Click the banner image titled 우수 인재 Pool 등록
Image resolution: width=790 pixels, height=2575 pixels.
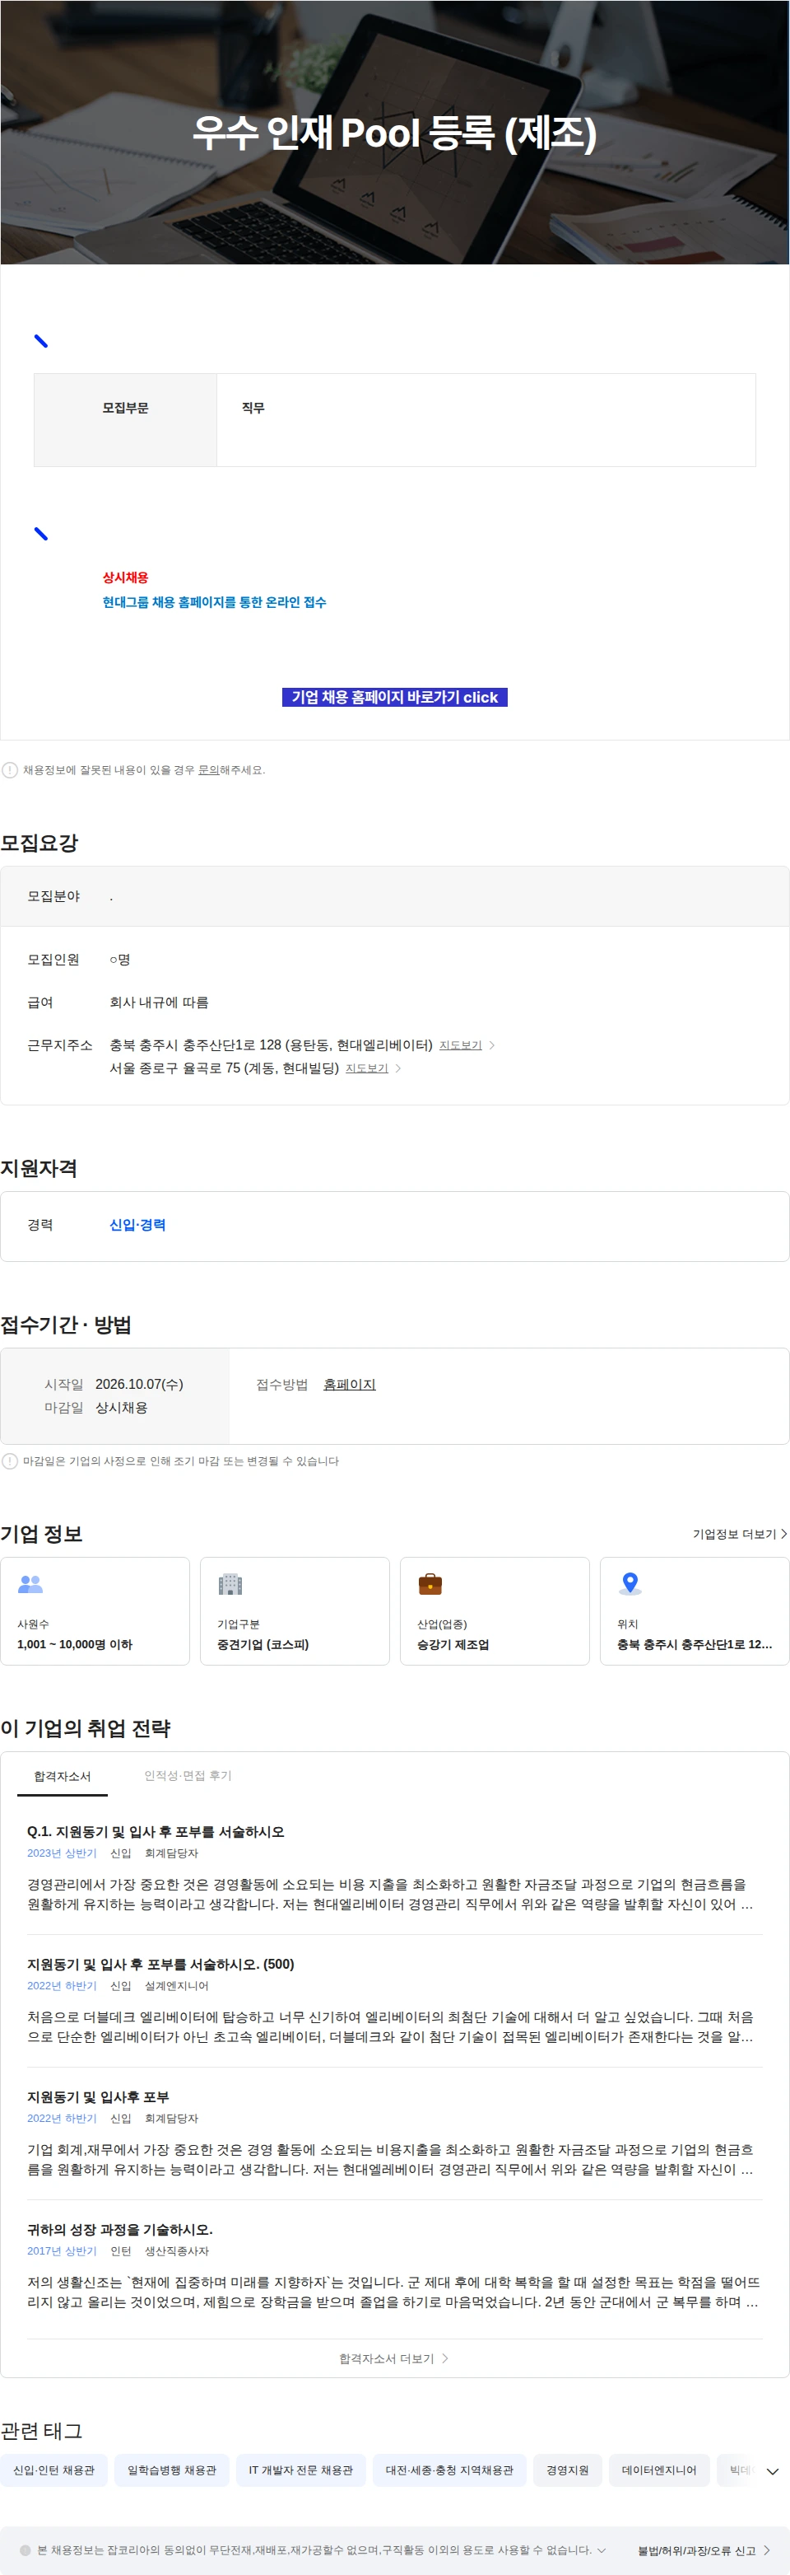[x=394, y=132]
